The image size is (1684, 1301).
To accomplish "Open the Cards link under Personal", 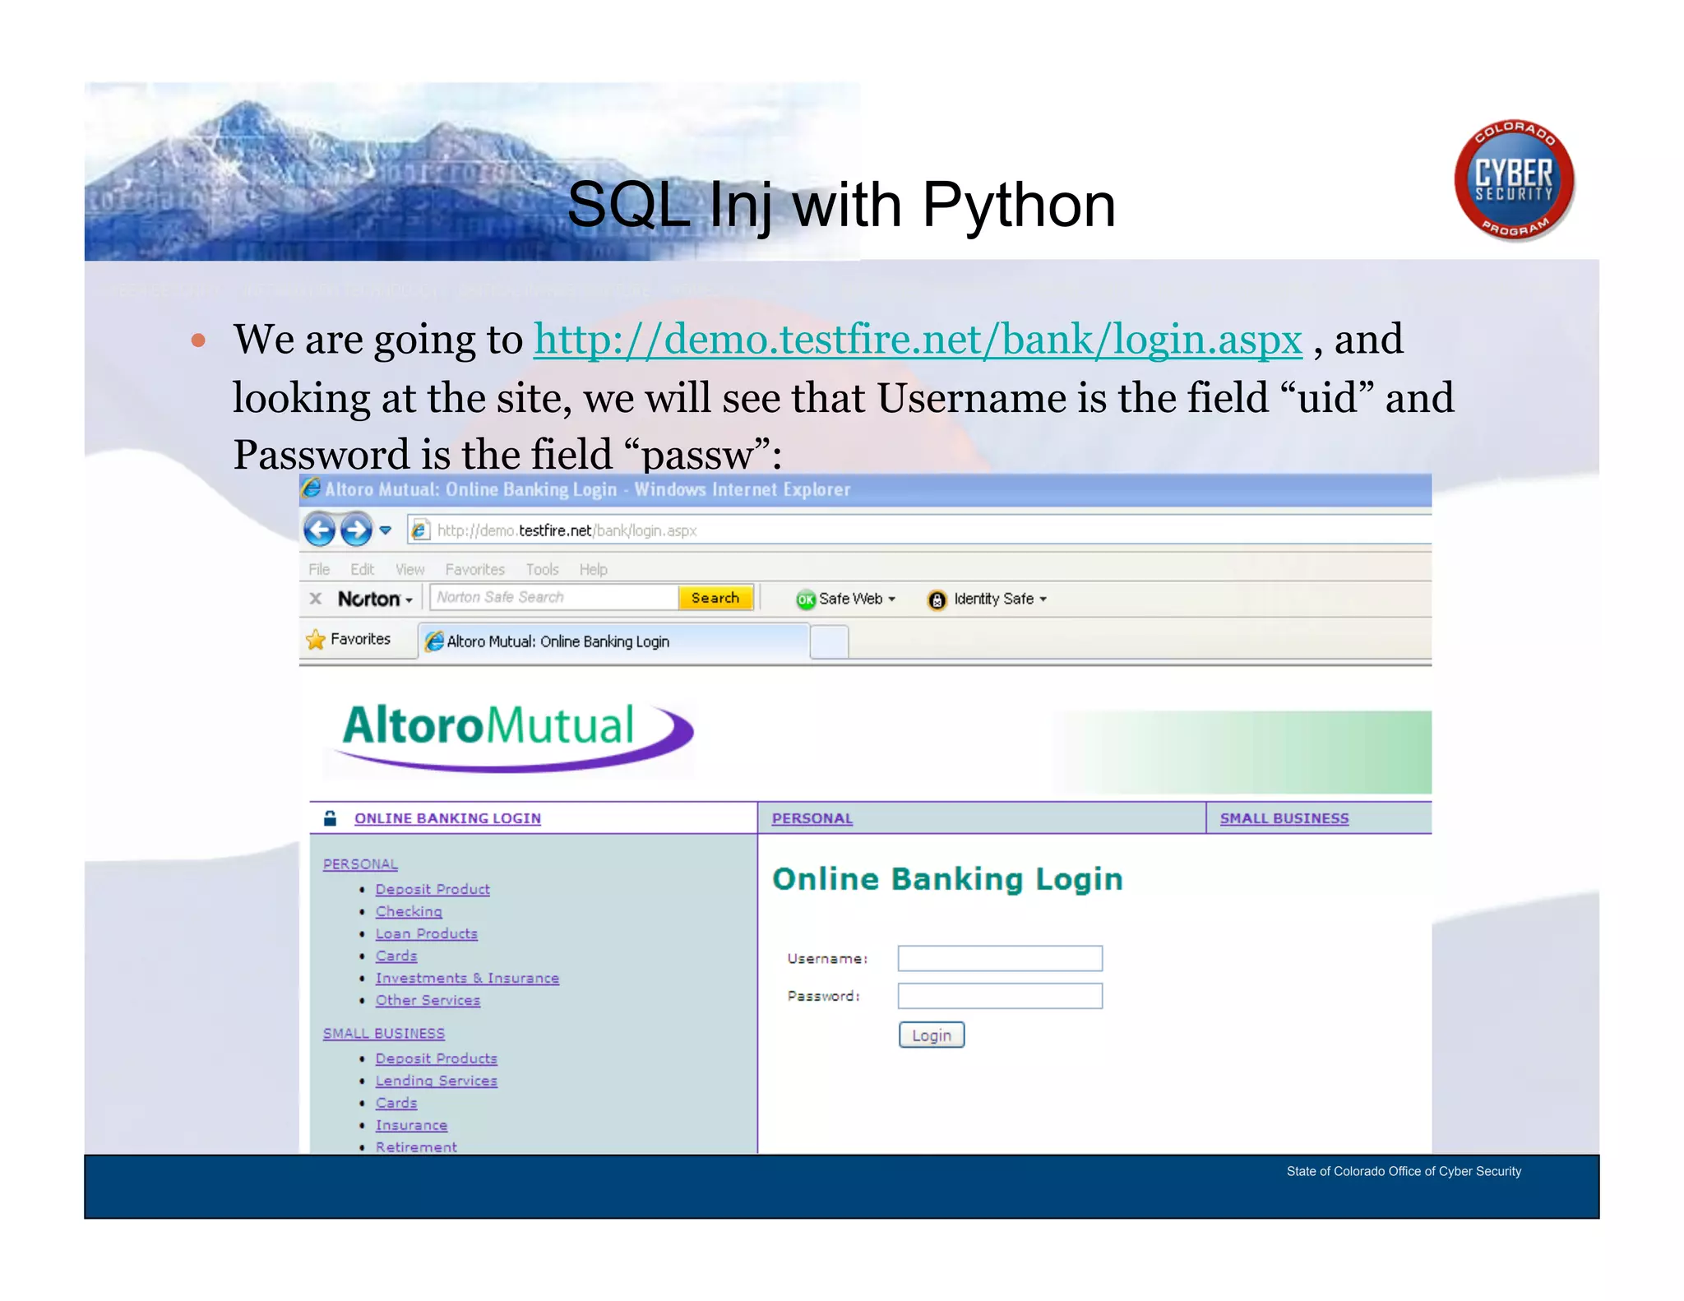I will click(396, 956).
